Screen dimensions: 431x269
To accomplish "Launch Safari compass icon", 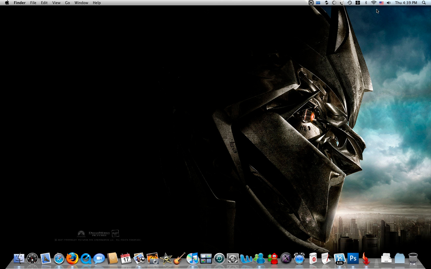I will pos(59,258).
